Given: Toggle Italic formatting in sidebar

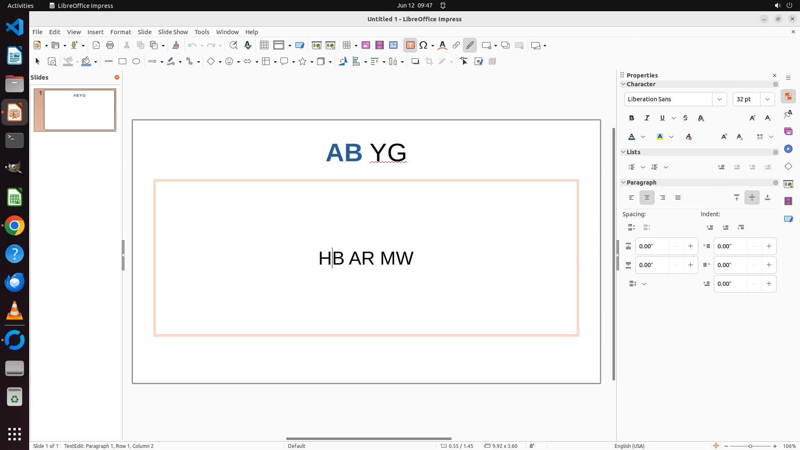Looking at the screenshot, I should (647, 118).
